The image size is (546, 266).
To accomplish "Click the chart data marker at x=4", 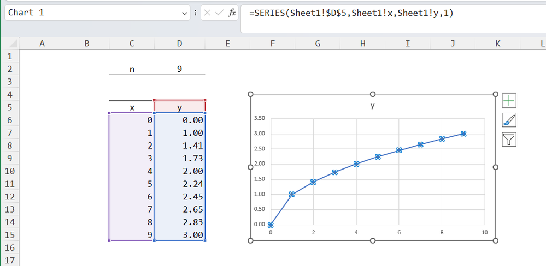I will pyautogui.click(x=356, y=164).
